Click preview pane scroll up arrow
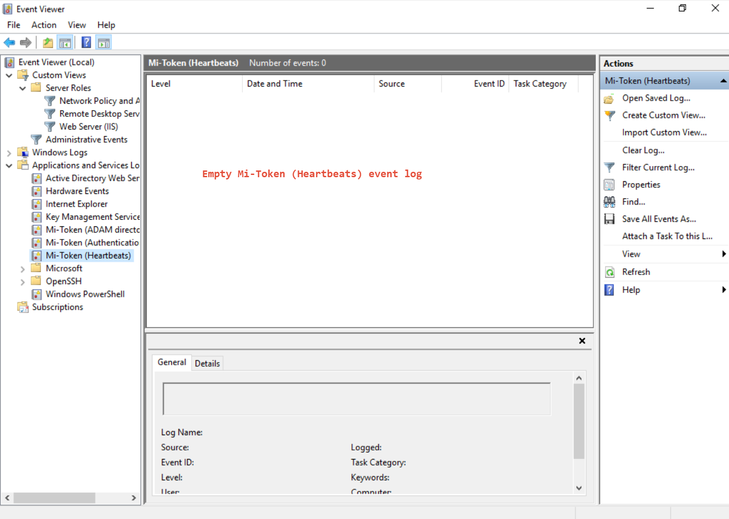 579,378
